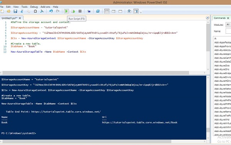The image size is (231, 145).
Task: Click the Name filter input field
Action: [228, 31]
